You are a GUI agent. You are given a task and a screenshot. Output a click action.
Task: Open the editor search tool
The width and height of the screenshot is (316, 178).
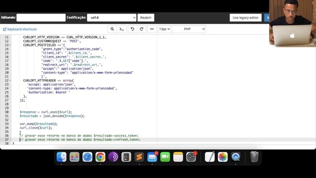pyautogui.click(x=112, y=29)
